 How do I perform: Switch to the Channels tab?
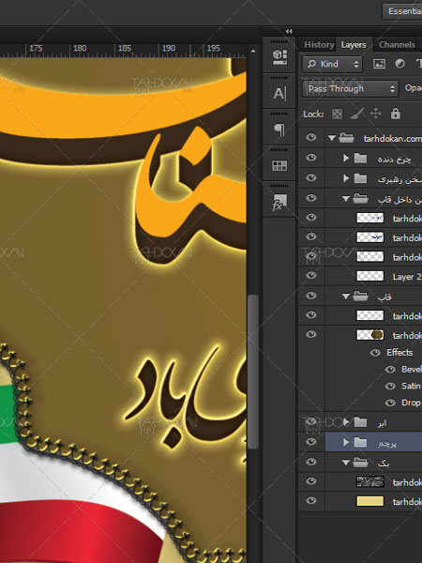point(397,45)
